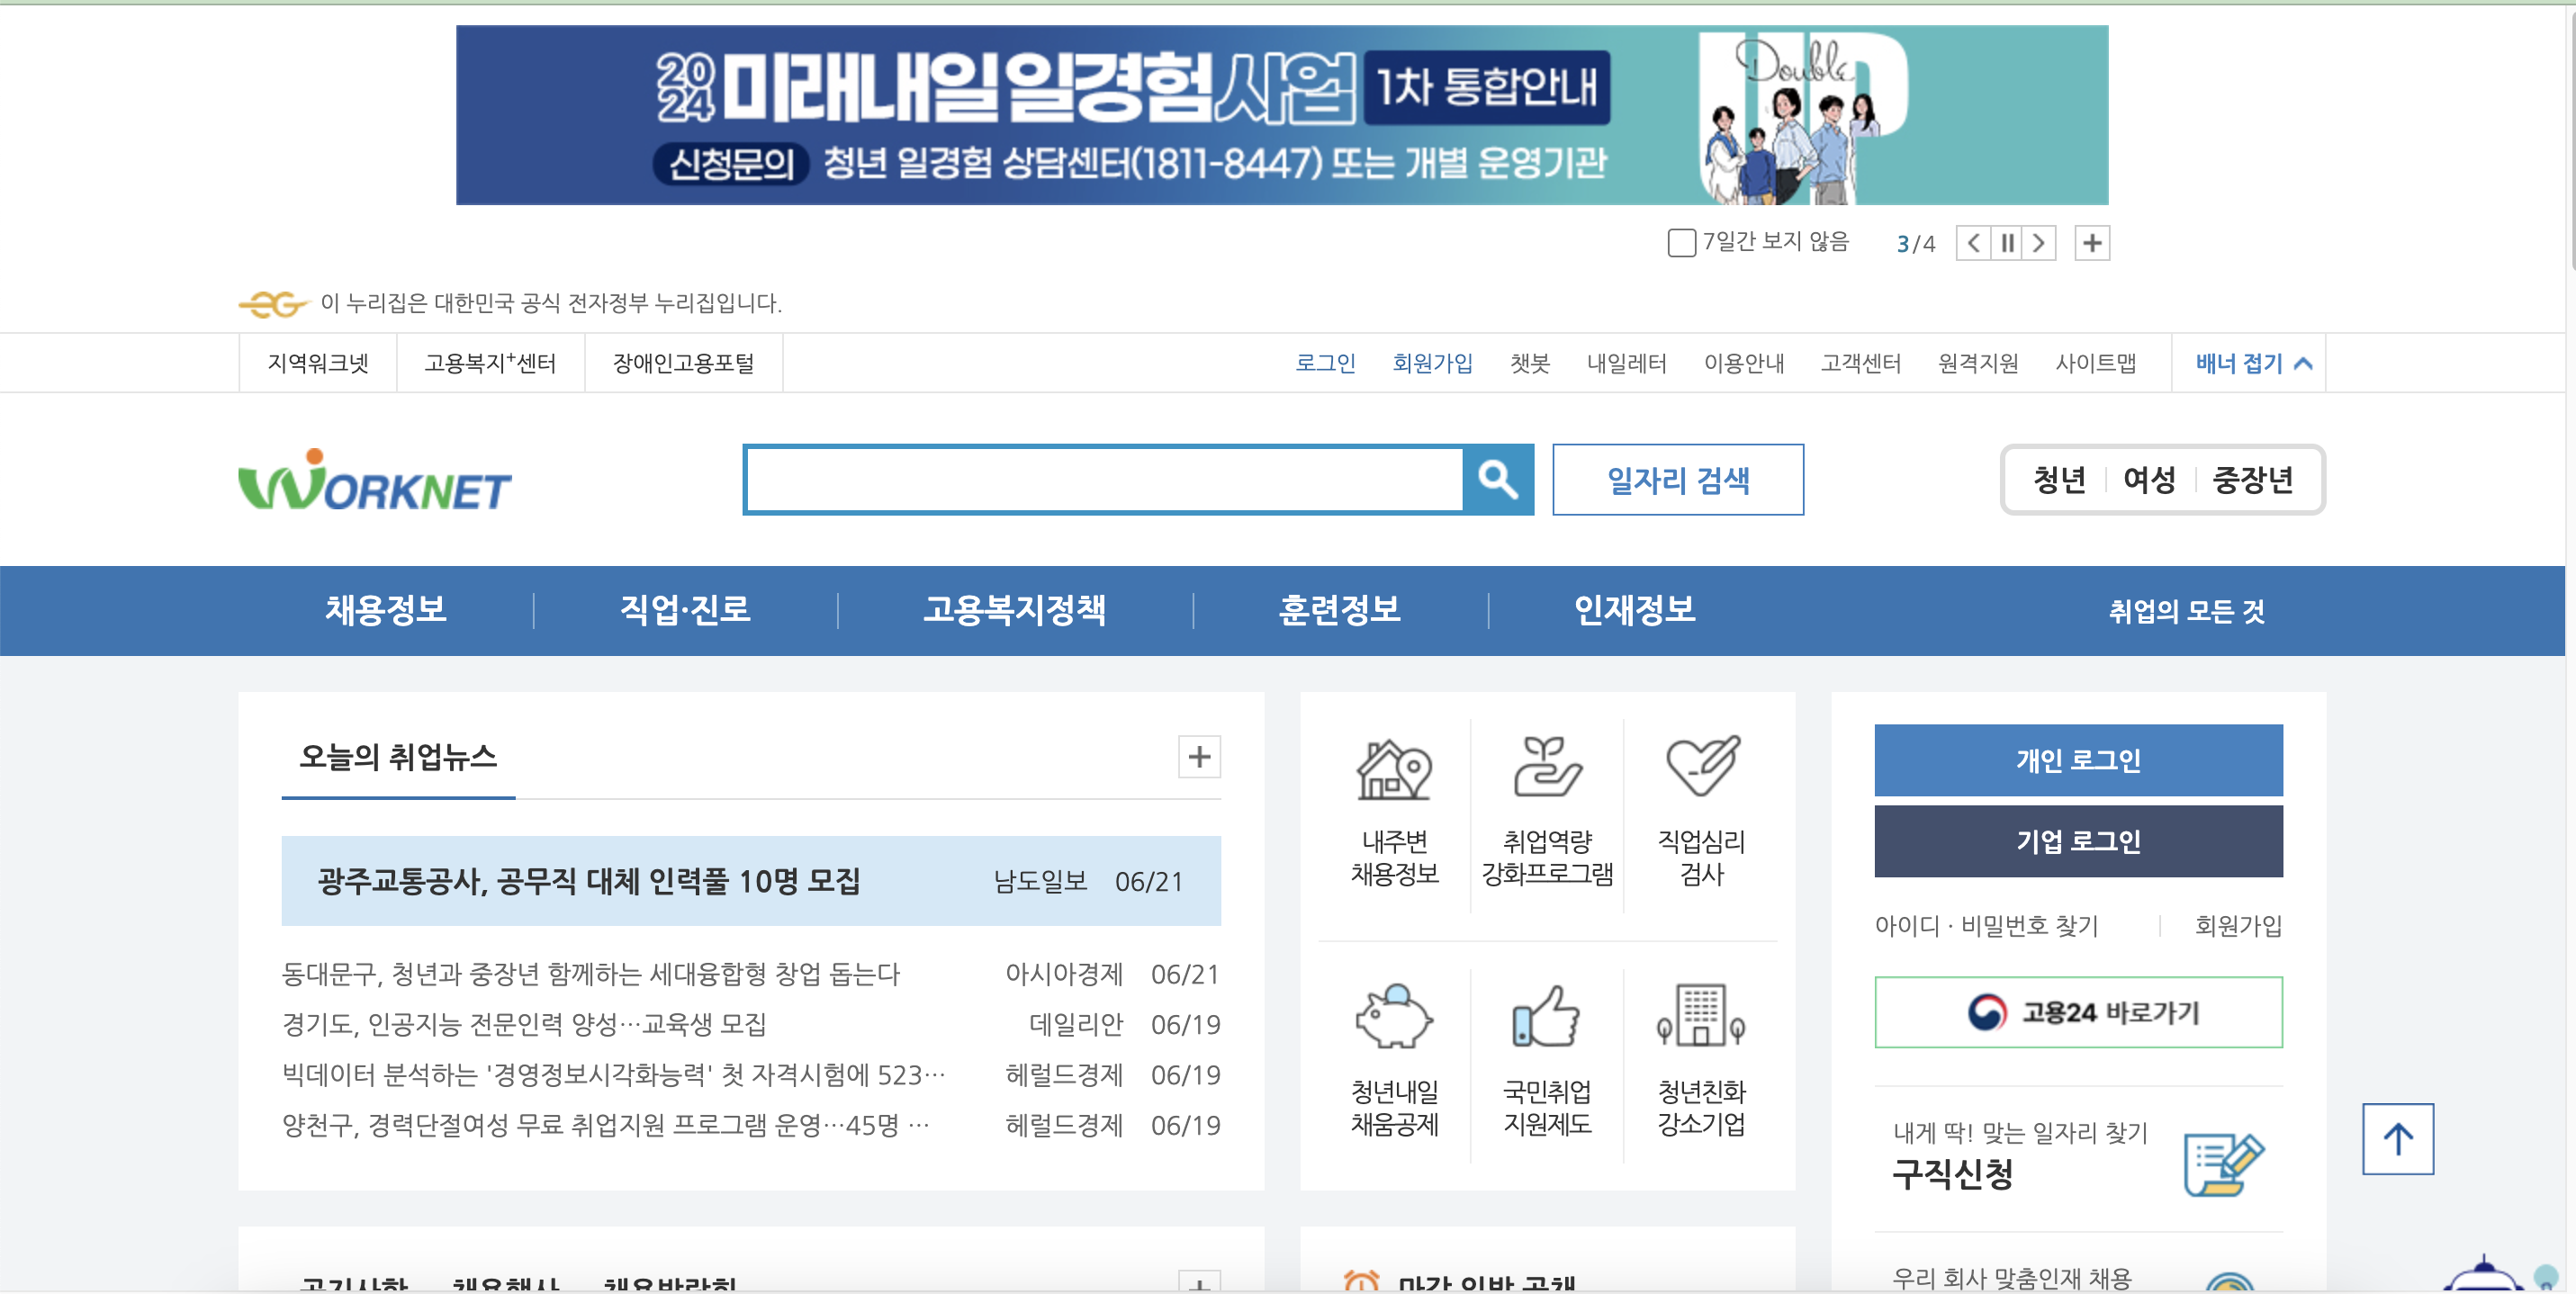Enable the 7일간 보지 않음 checkbox
The height and width of the screenshot is (1294, 2576).
1681,243
